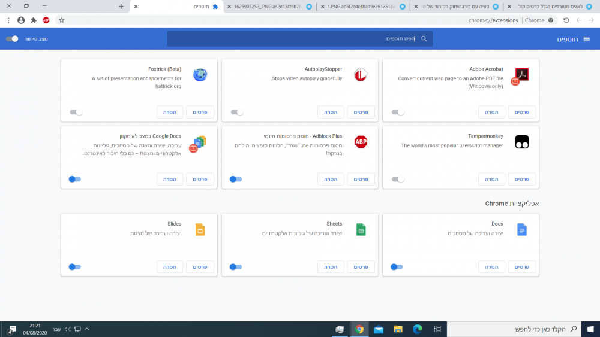Click the Google Docs Offline extension icon
This screenshot has width=600, height=337.
(x=198, y=144)
